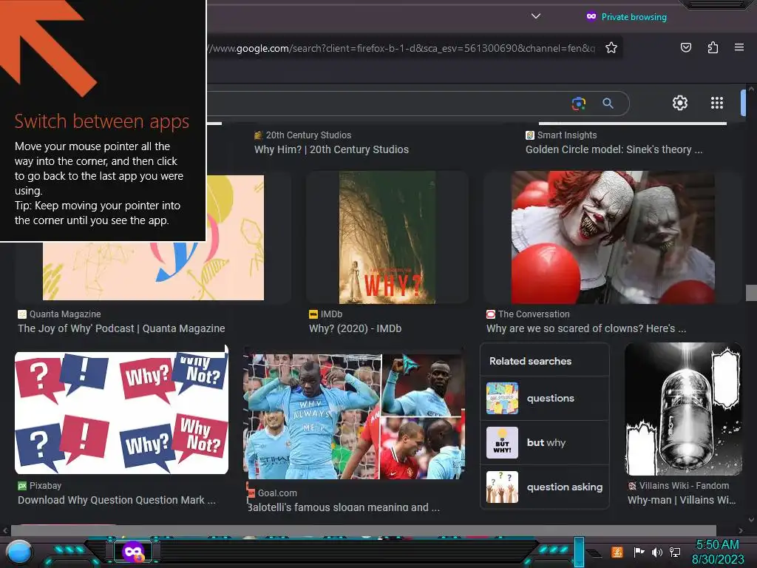The image size is (757, 568).
Task: Open the Firefox hamburger application menu
Action: click(x=739, y=47)
